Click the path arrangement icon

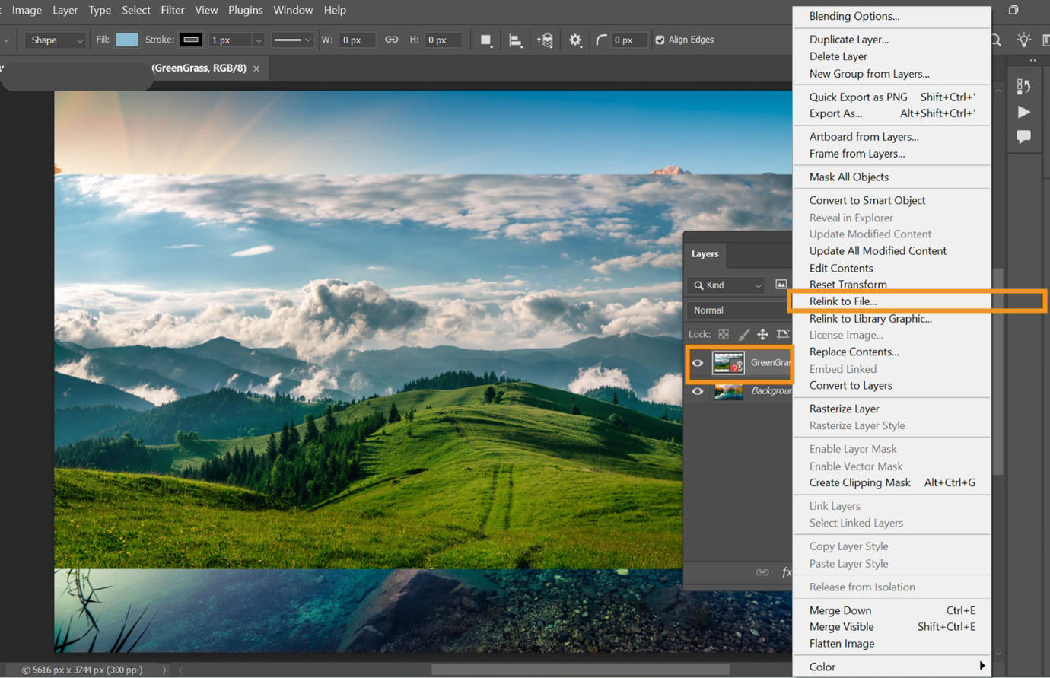click(x=543, y=40)
